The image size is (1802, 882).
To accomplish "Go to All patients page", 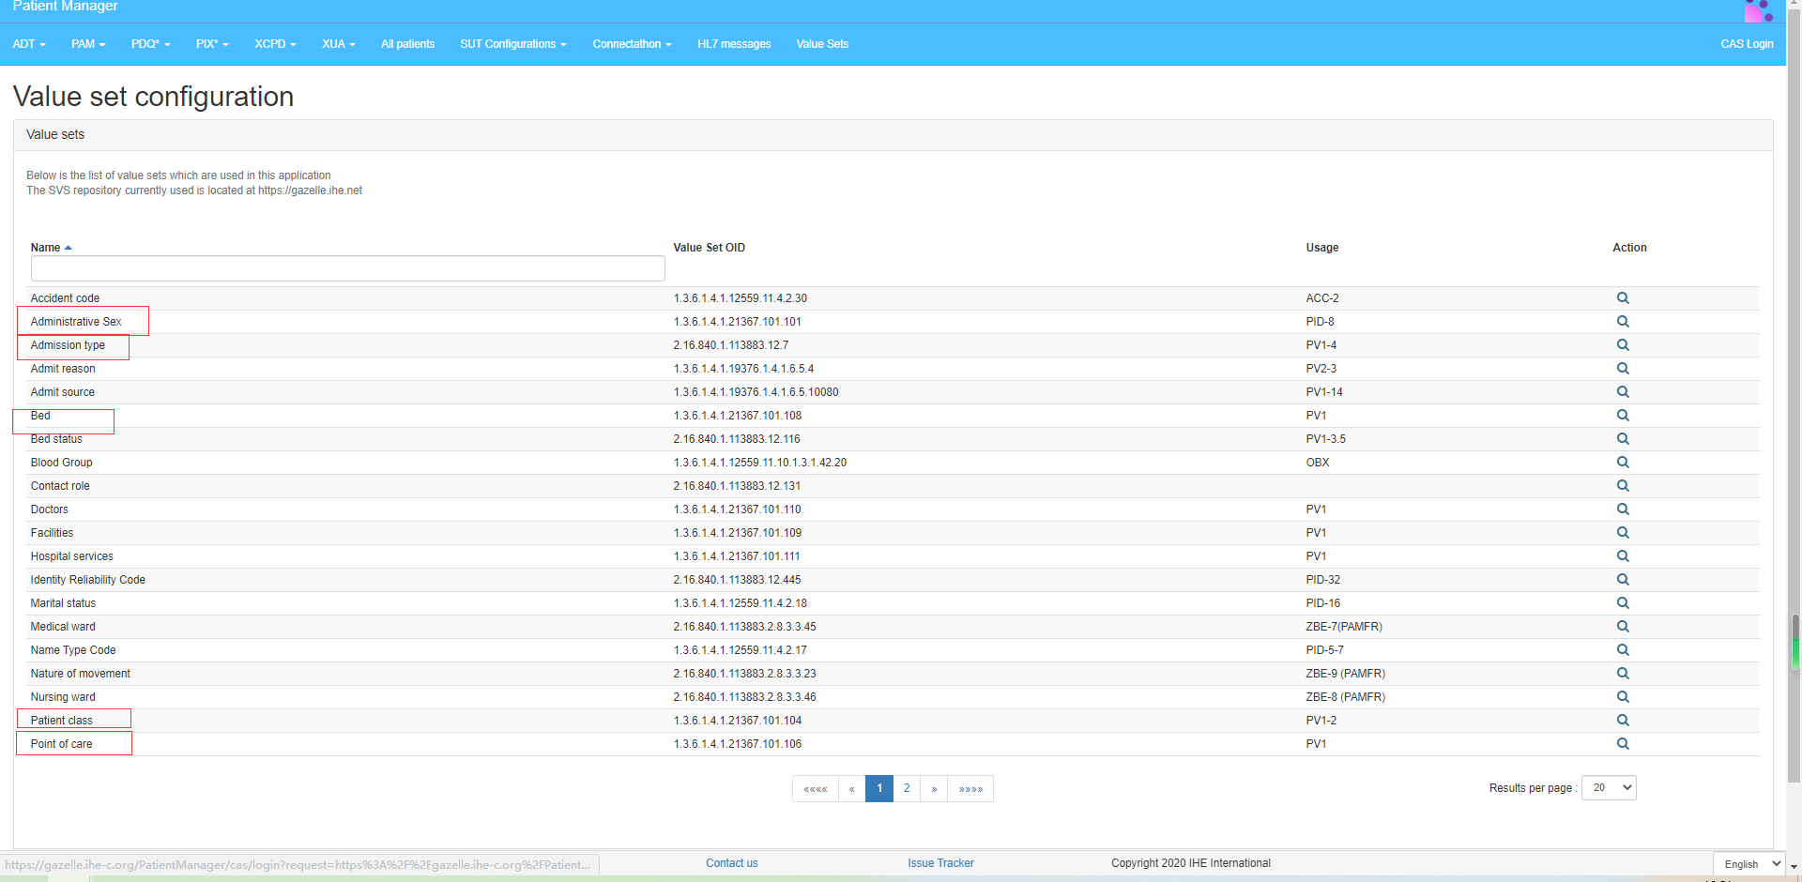I will pos(407,44).
